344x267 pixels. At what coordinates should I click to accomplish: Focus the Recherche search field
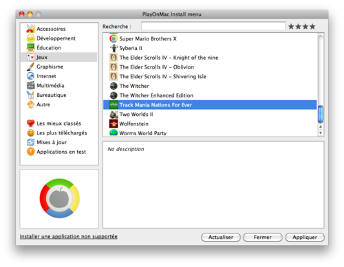(x=213, y=26)
